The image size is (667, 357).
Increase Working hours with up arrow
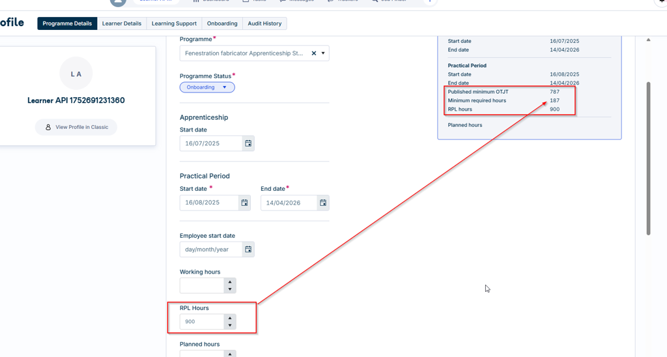pyautogui.click(x=230, y=281)
